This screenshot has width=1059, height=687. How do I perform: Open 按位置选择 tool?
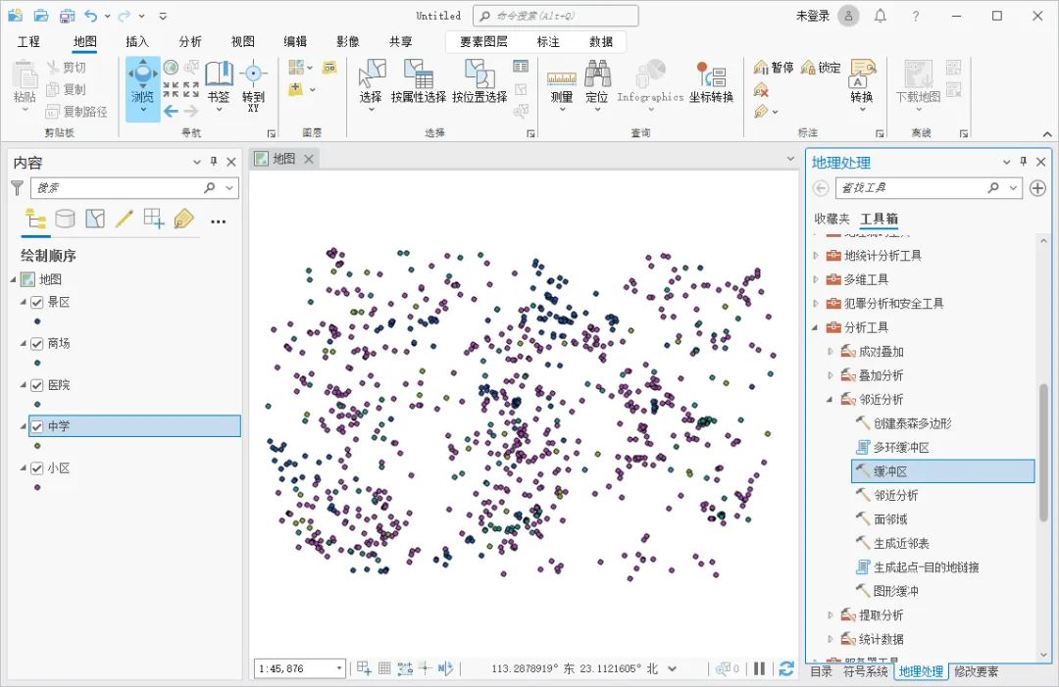tap(479, 82)
